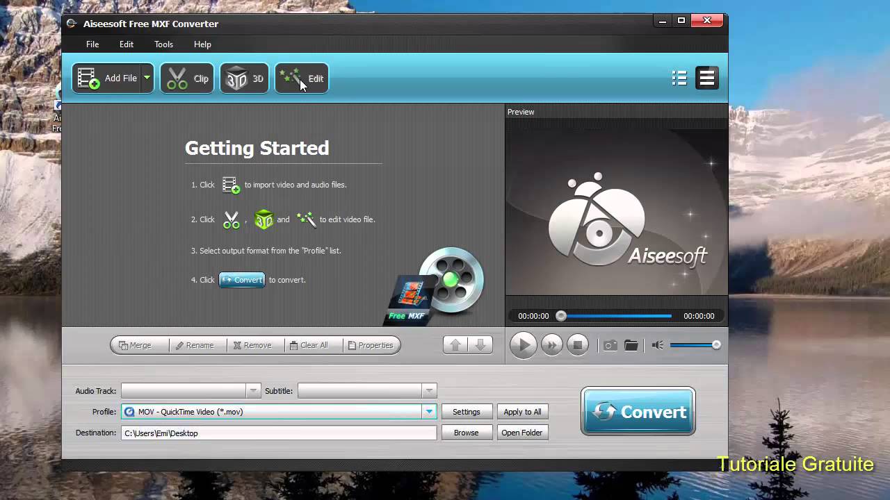Play the preview video

pos(524,345)
